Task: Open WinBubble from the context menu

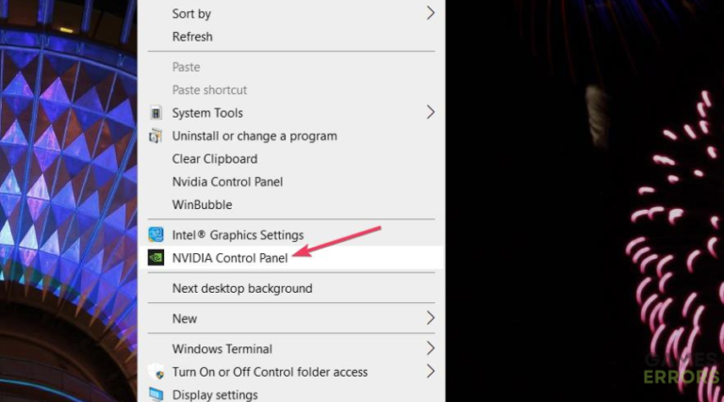Action: coord(202,204)
